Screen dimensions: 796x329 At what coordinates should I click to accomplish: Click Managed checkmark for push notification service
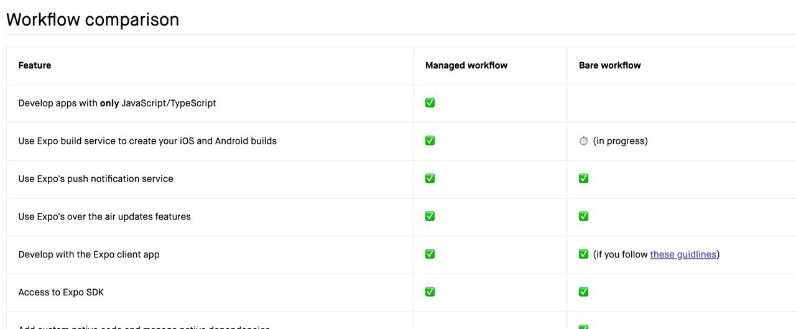pos(430,178)
